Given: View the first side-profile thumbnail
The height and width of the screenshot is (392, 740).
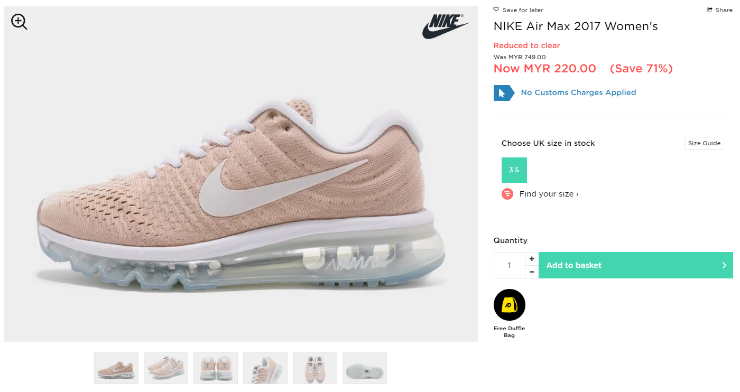Looking at the screenshot, I should [x=116, y=368].
